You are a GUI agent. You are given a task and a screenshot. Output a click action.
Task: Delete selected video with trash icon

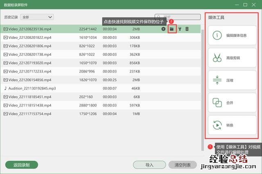click(x=187, y=29)
